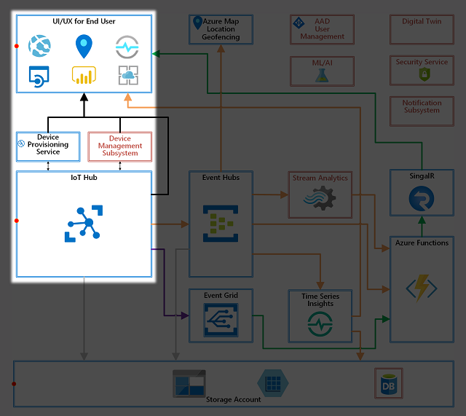Click the green Time Series Insights icon

pos(320,323)
